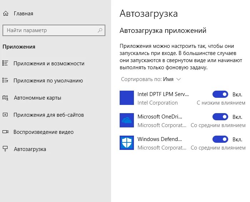Click the Windows Defender shield icon
This screenshot has width=250, height=202.
point(127,143)
